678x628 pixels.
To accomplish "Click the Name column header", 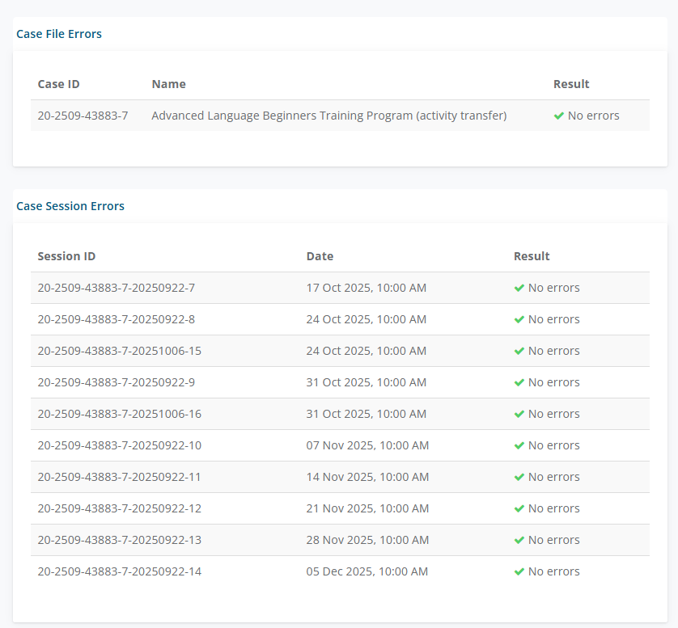I will click(x=168, y=84).
